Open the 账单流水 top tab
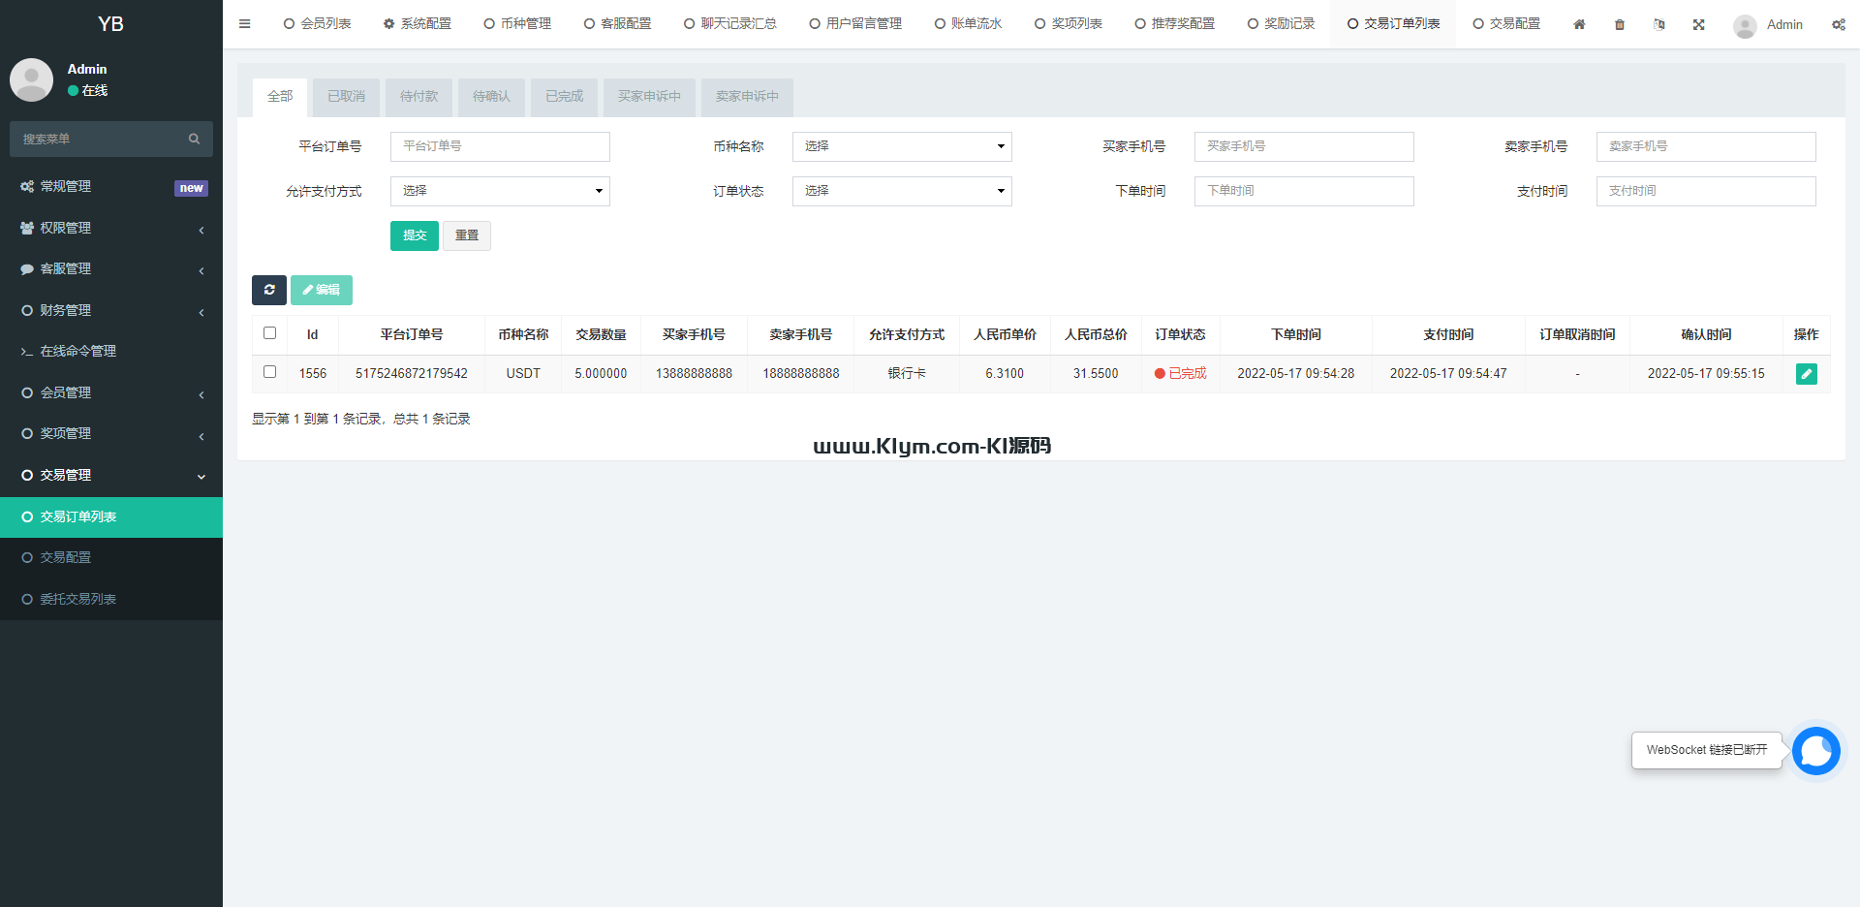The width and height of the screenshot is (1860, 907). [968, 24]
